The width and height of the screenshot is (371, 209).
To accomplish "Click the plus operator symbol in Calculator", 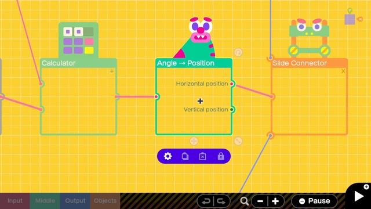I will (x=112, y=71).
